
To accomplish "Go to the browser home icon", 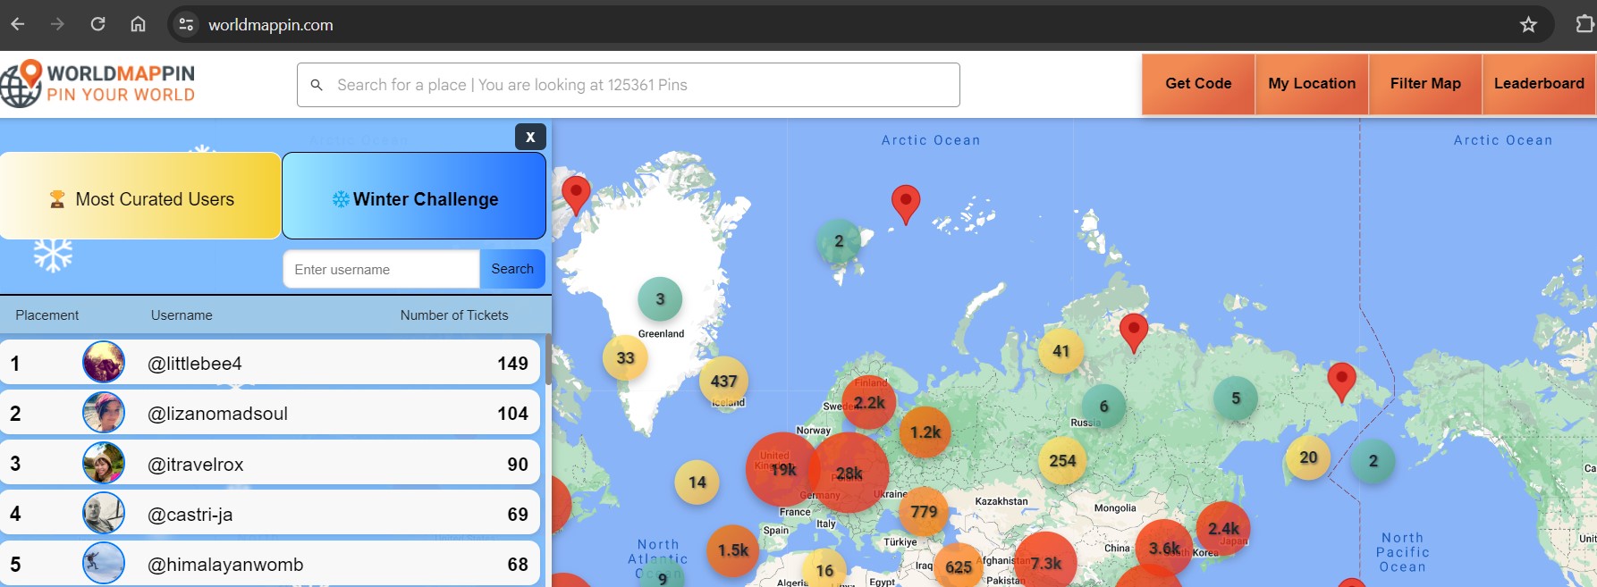I will [x=138, y=24].
